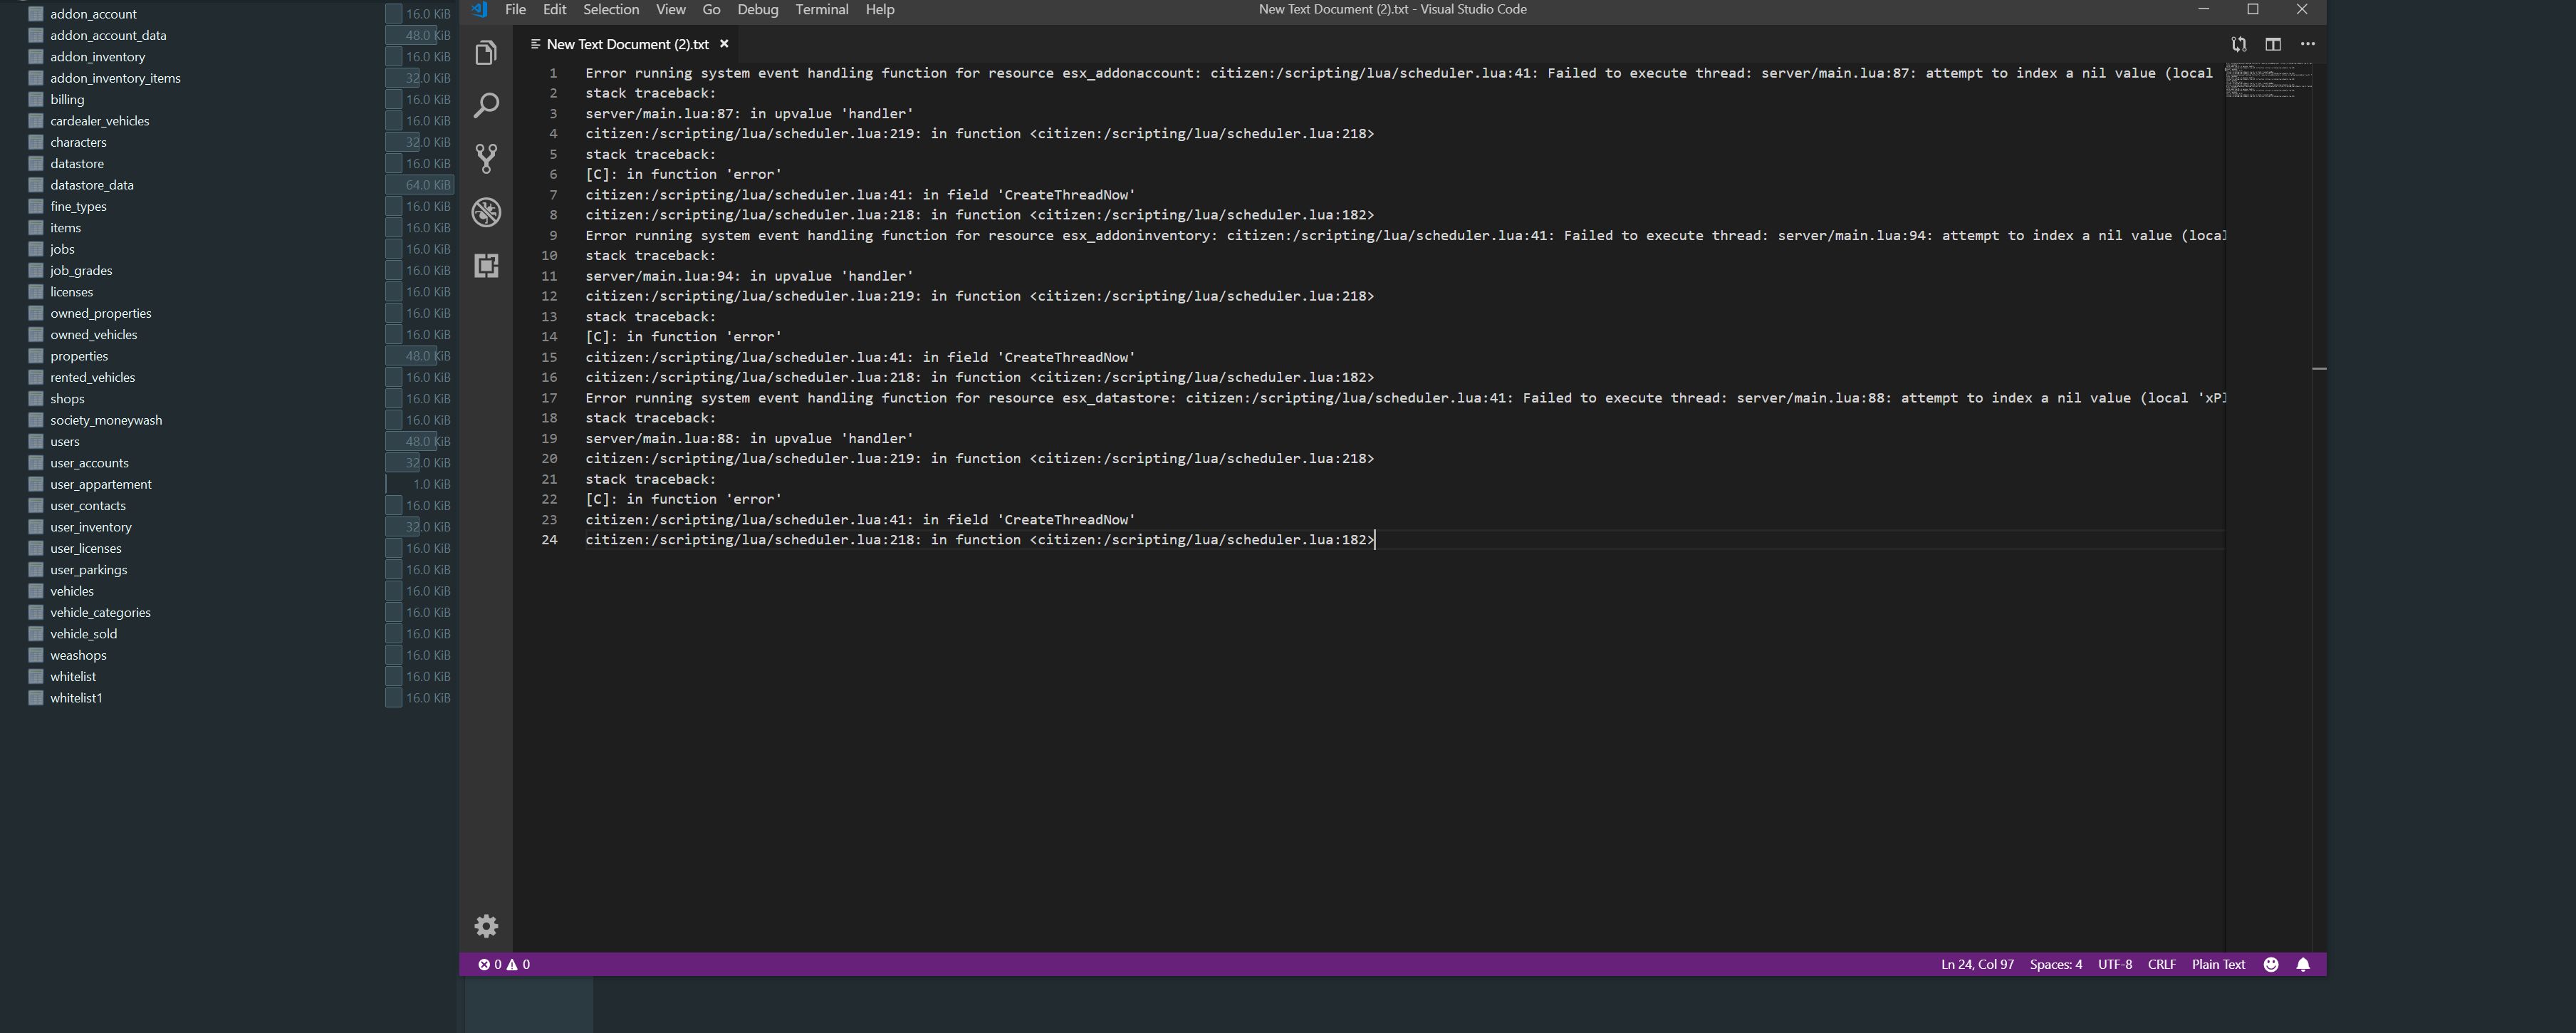This screenshot has height=1033, width=2576.
Task: Open the More Actions ellipsis menu
Action: (2307, 44)
